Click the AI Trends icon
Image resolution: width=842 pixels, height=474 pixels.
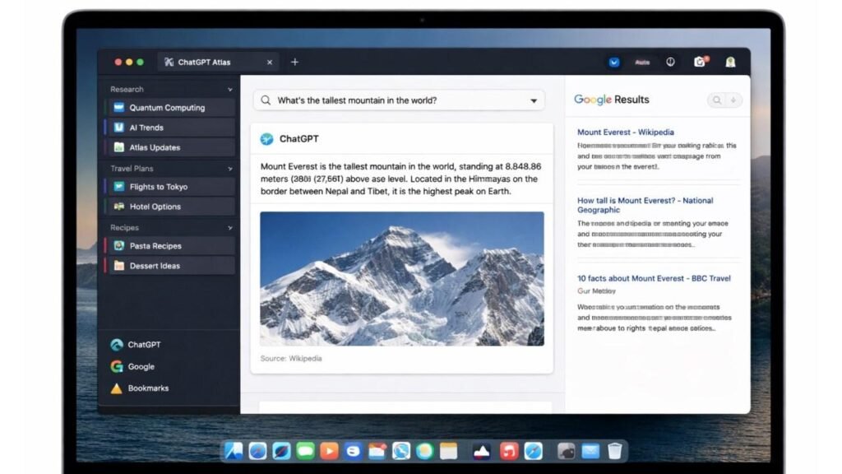coord(118,128)
